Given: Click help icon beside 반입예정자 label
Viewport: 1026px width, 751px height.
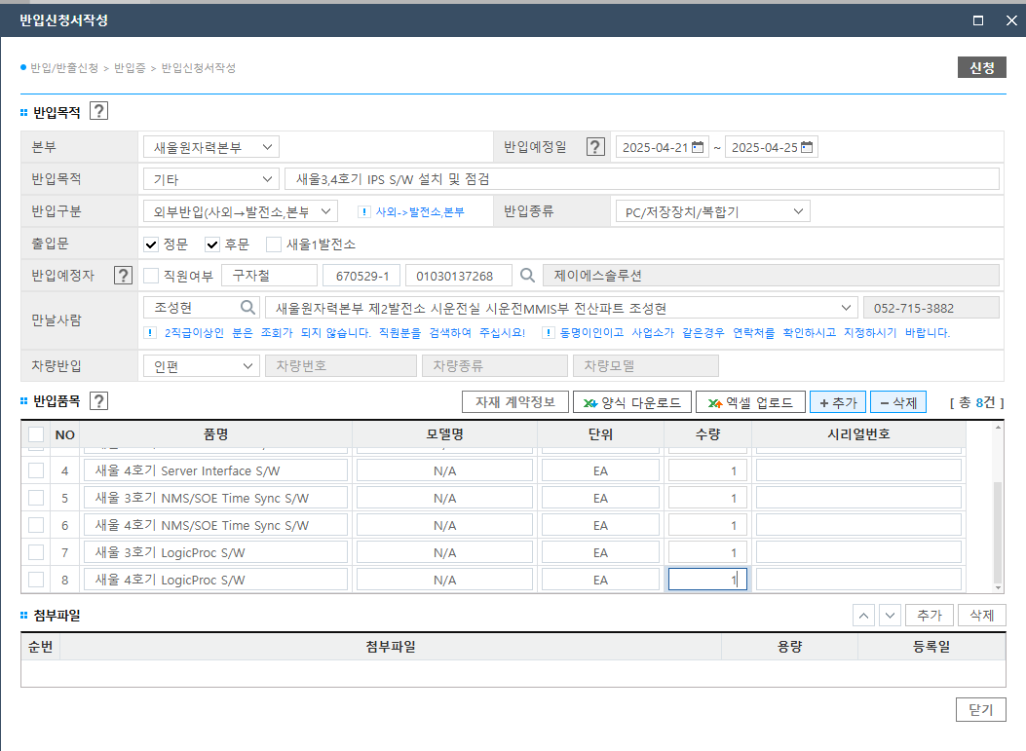Looking at the screenshot, I should tap(123, 276).
